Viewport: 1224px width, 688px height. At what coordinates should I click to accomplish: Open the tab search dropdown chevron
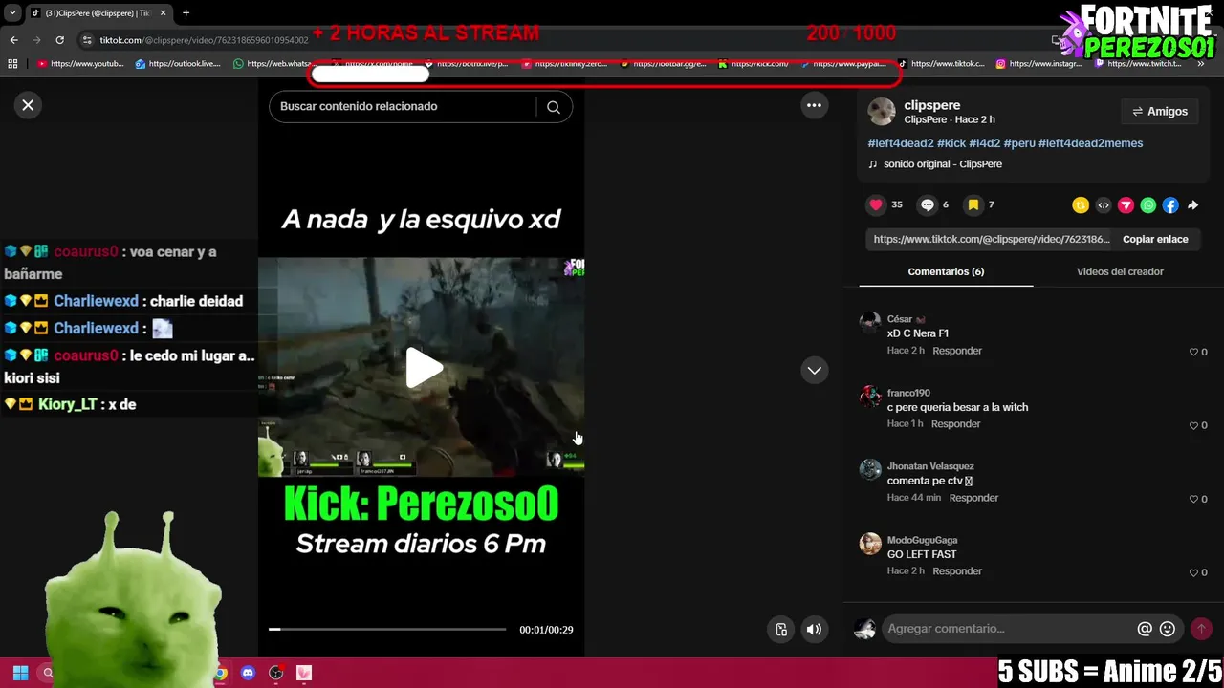12,13
